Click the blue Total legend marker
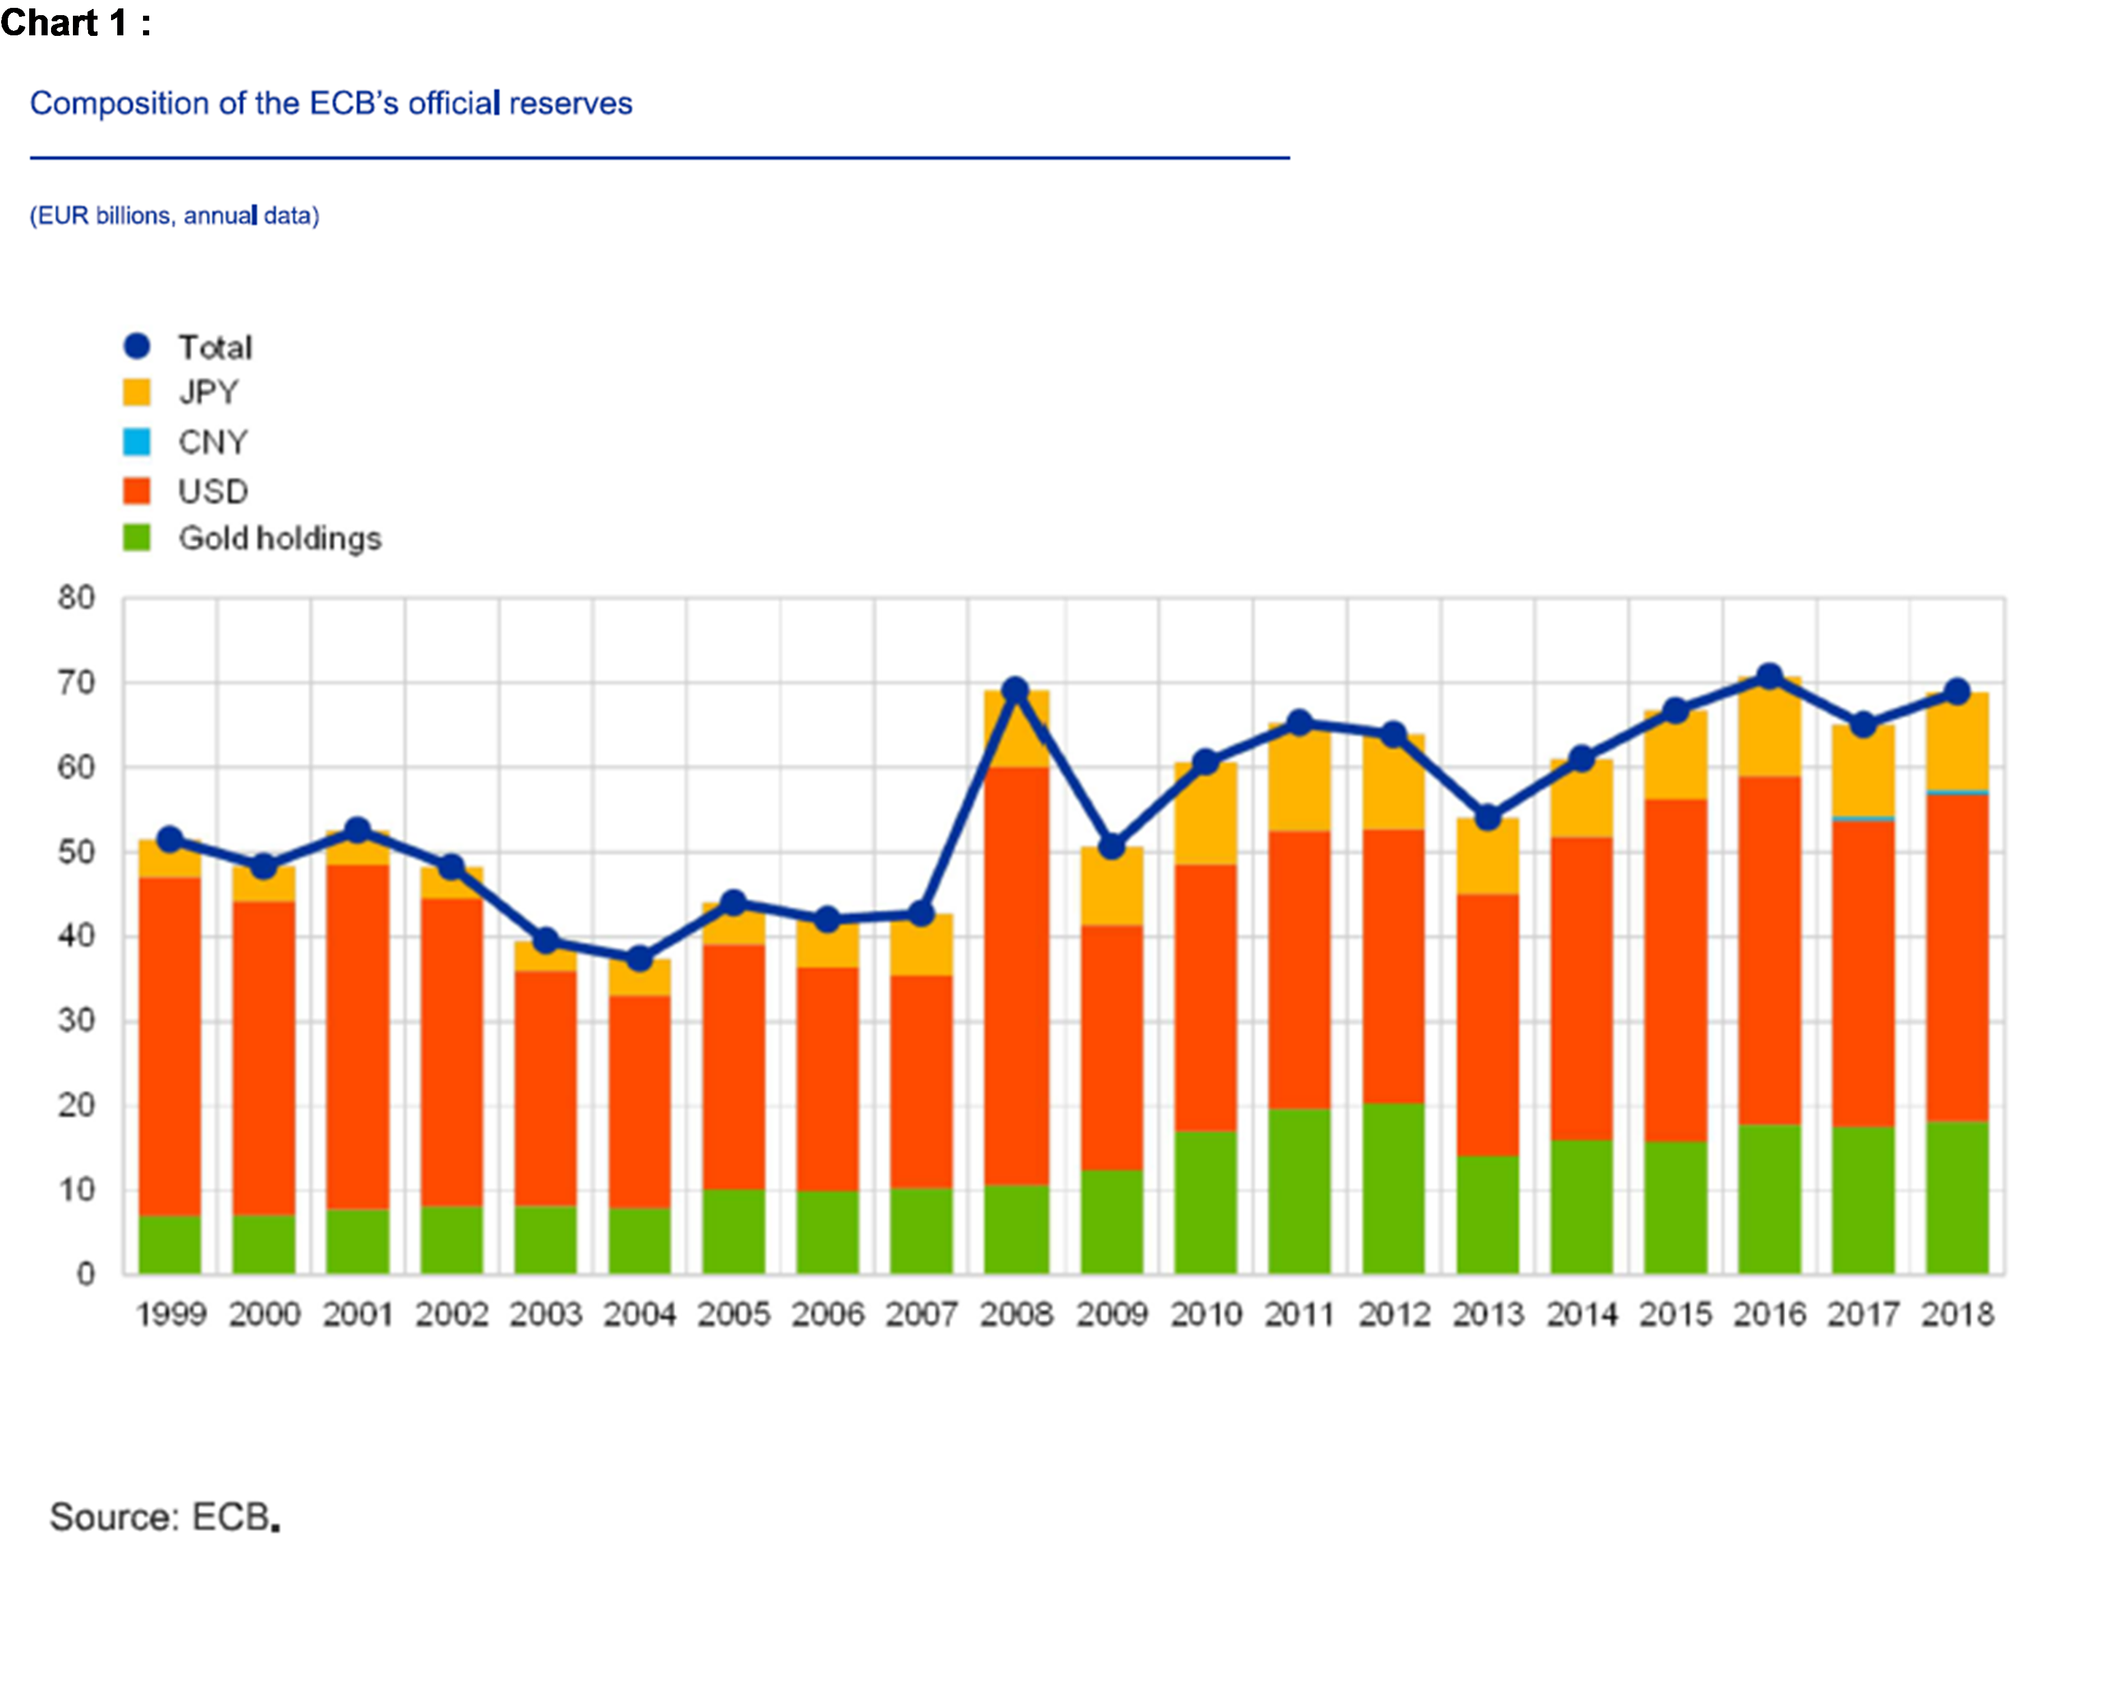 click(x=136, y=345)
